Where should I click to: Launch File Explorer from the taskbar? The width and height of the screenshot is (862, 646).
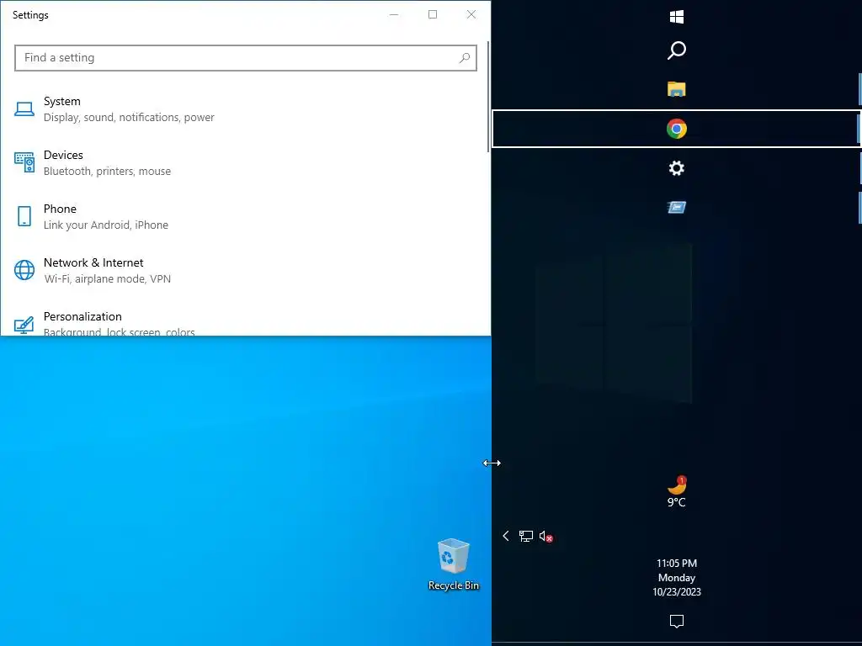pos(677,89)
